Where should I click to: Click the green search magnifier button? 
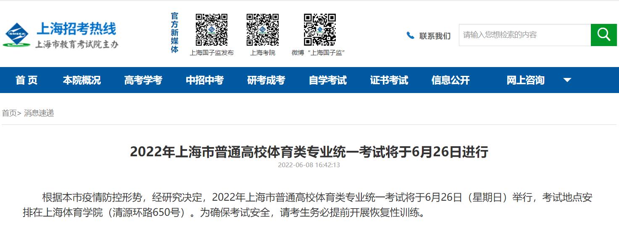coord(603,35)
